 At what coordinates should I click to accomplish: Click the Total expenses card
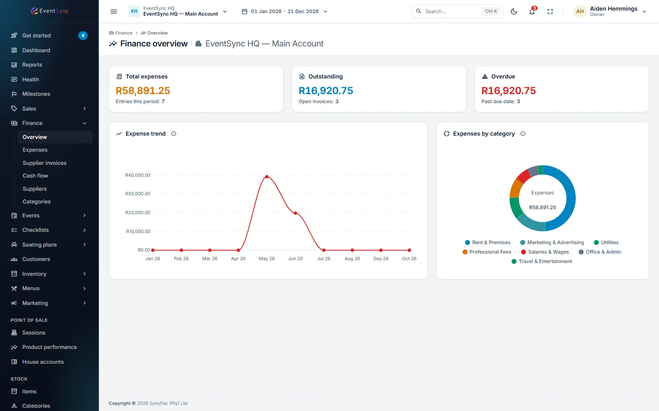196,89
